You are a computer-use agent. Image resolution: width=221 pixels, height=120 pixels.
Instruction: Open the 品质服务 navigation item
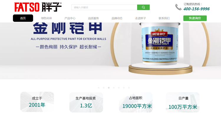93,18
